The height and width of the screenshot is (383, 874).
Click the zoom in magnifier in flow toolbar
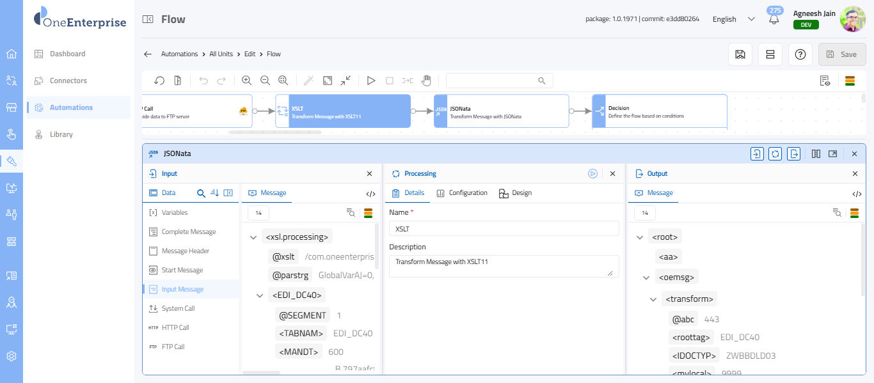pos(246,81)
